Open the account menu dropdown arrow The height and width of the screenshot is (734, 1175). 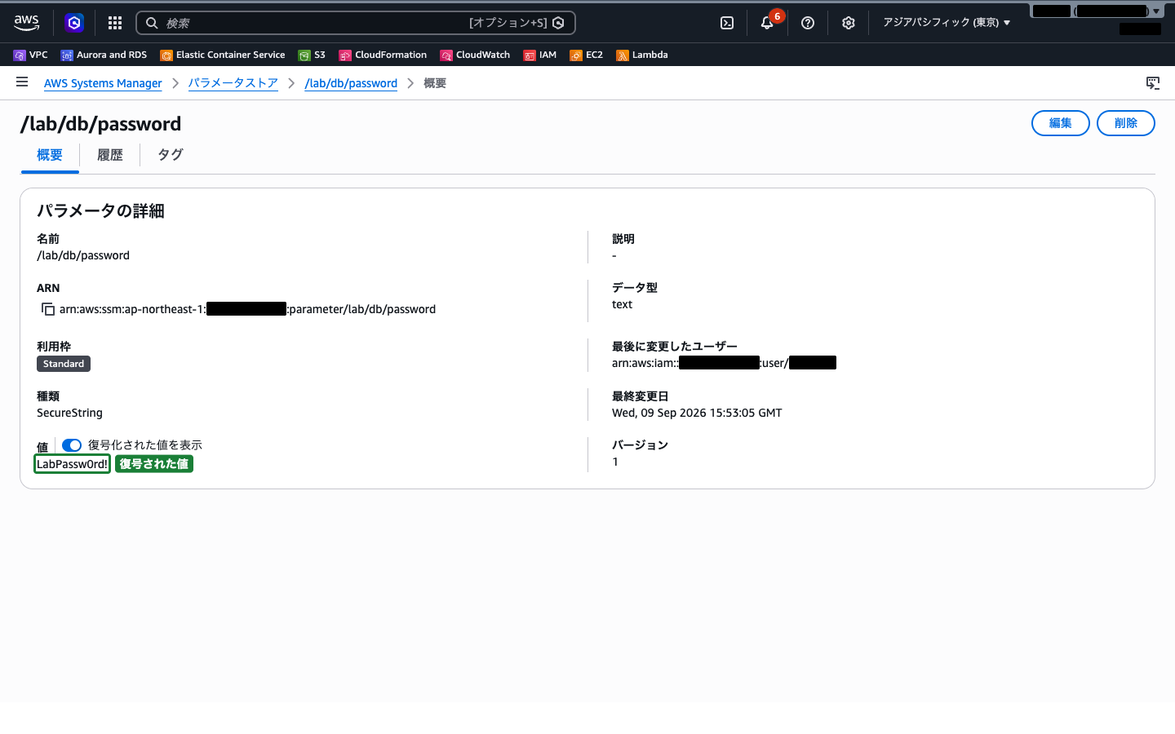[x=1155, y=11]
